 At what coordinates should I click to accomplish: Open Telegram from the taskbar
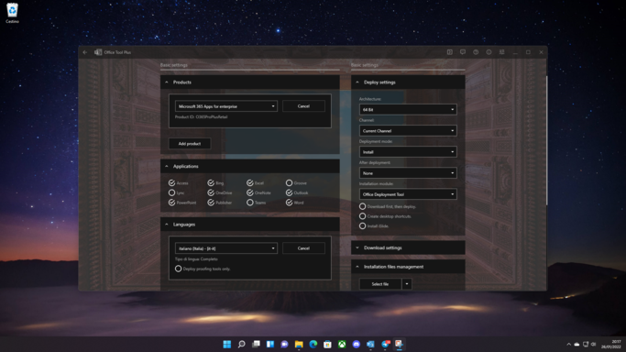pos(385,344)
